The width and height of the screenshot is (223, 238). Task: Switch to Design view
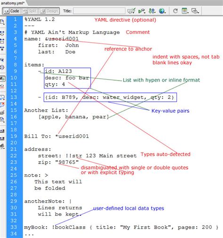(x=49, y=11)
